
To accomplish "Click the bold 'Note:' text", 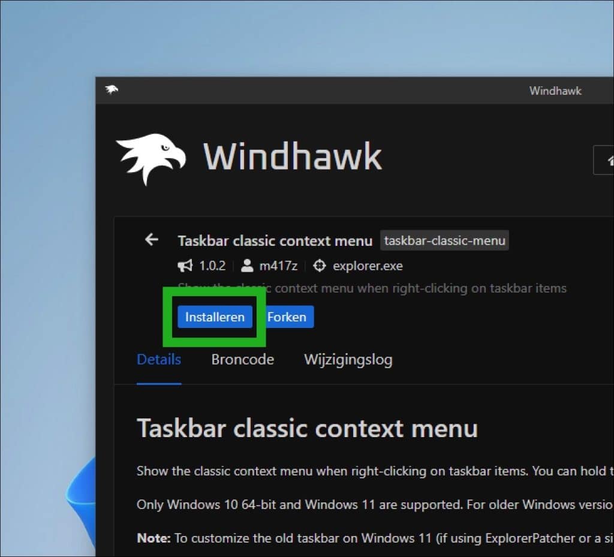I will click(153, 538).
